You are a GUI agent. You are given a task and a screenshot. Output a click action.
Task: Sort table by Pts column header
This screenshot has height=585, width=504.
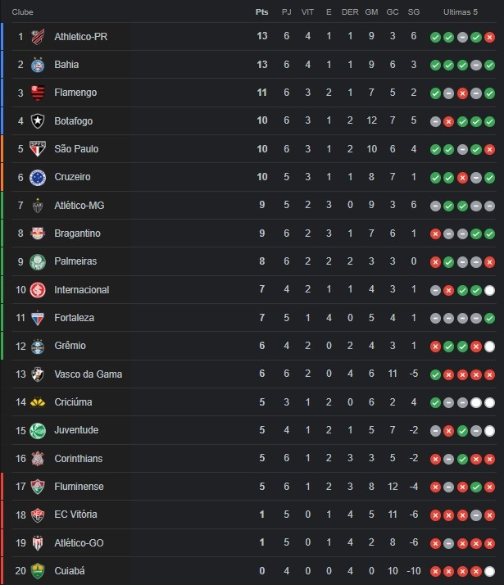pos(262,12)
